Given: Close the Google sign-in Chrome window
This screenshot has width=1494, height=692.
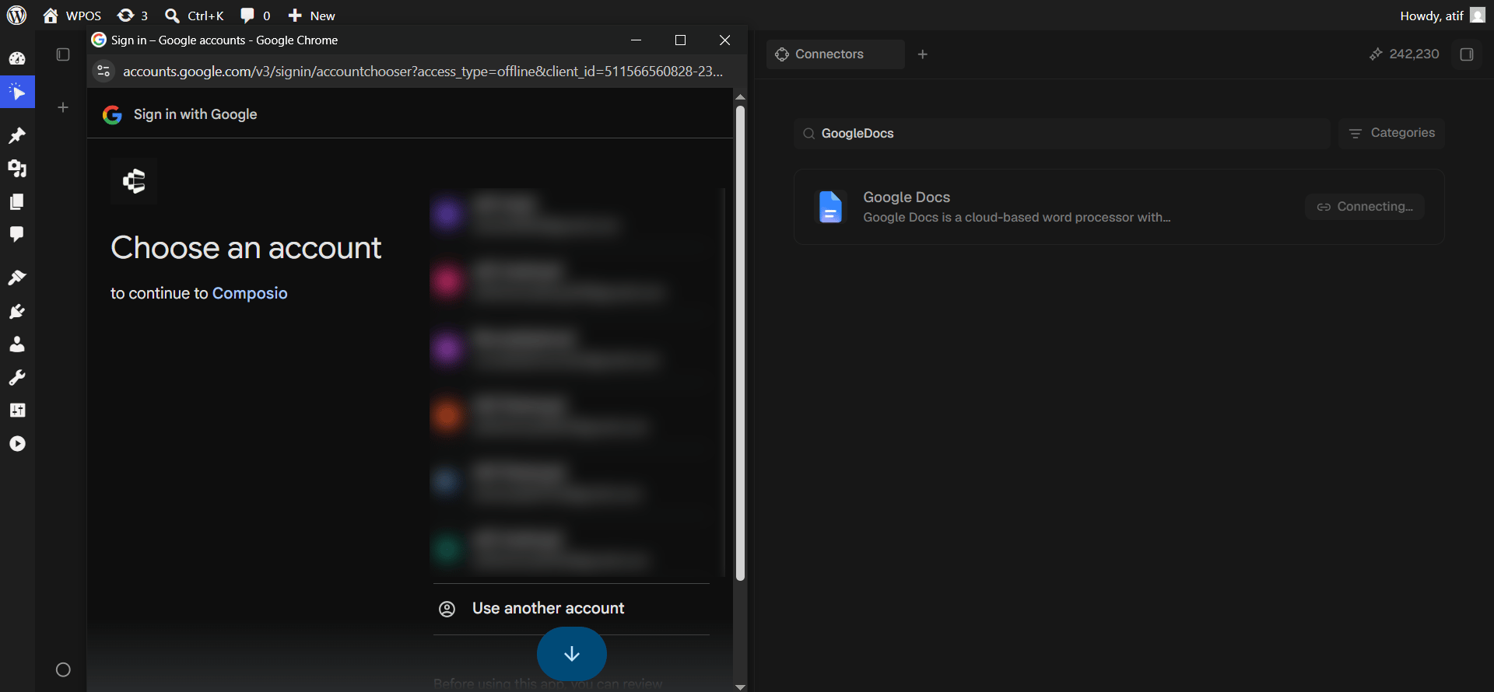Looking at the screenshot, I should pos(724,40).
